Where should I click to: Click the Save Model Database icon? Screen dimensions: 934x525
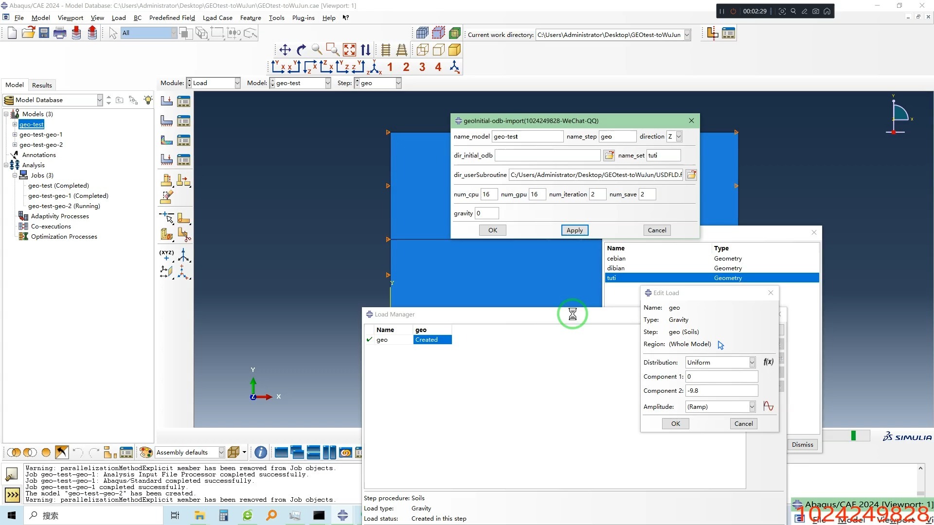[x=44, y=33]
